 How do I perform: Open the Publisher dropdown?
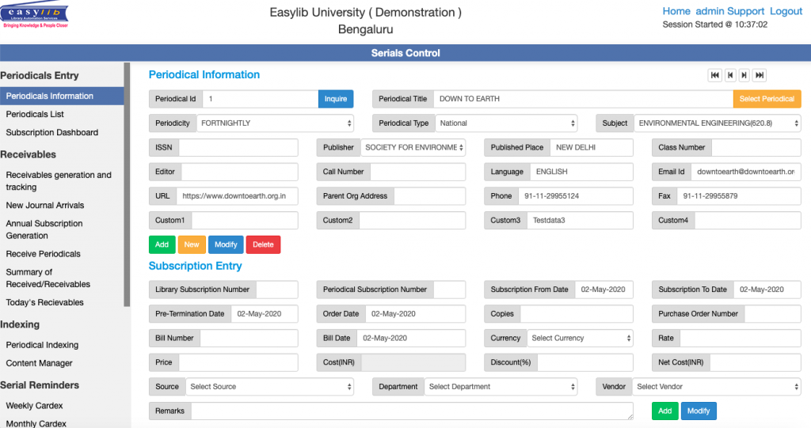coord(413,147)
